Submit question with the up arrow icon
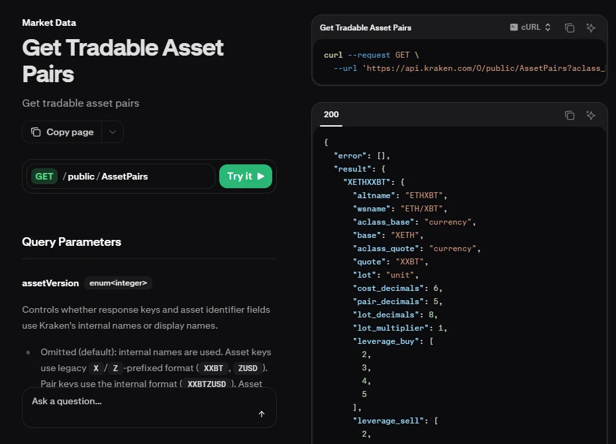Viewport: 616px width, 444px height. 261,414
